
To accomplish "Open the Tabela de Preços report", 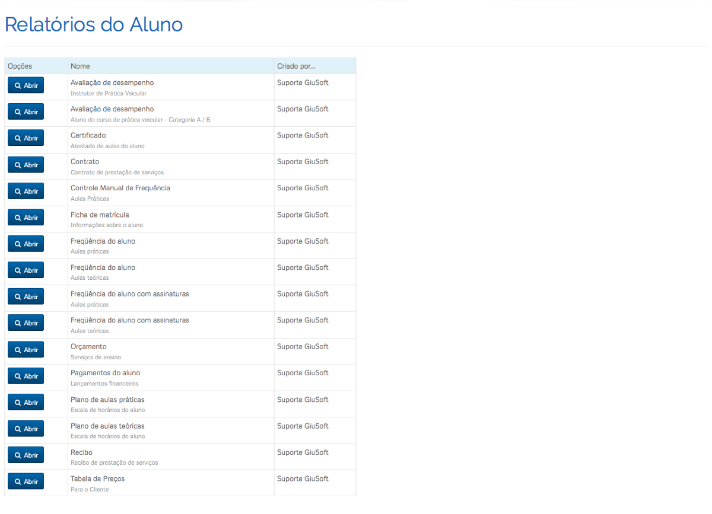I will [x=26, y=481].
